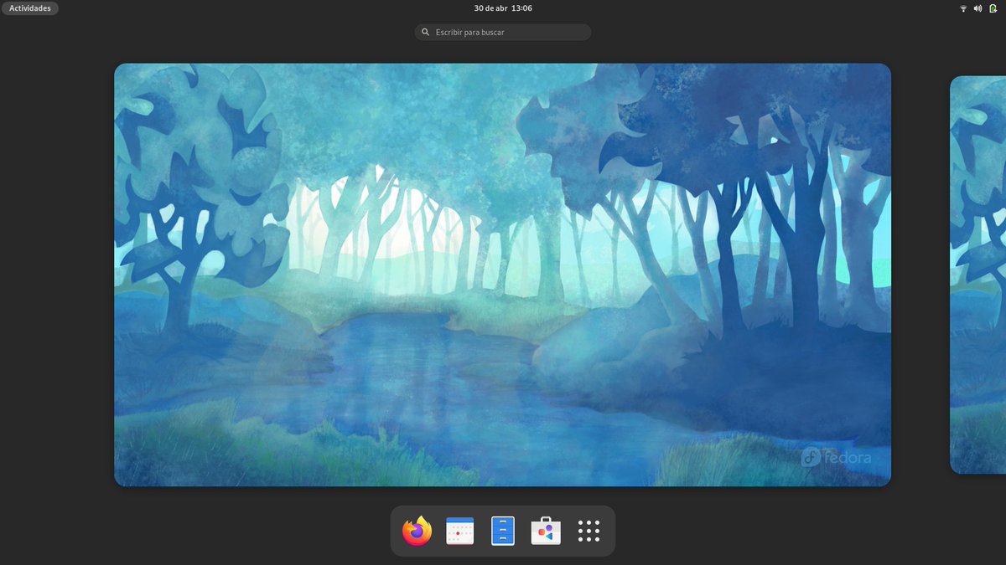Open the Software store in the dash
This screenshot has width=1006, height=565.
(x=546, y=531)
